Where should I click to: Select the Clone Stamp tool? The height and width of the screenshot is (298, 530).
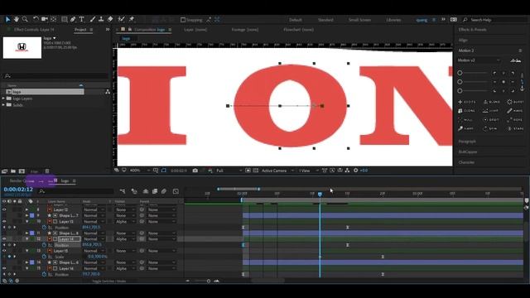[101, 19]
